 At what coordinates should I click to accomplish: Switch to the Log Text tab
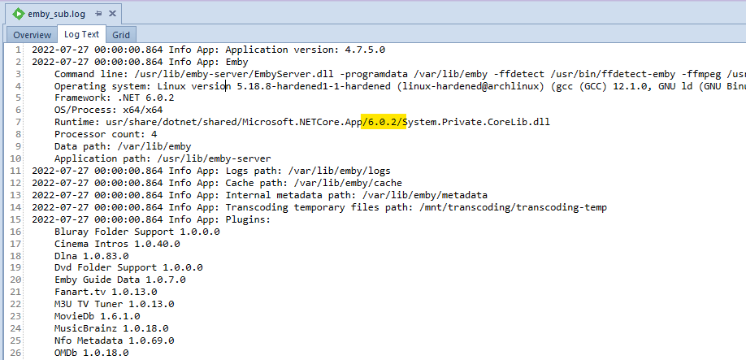click(x=82, y=34)
